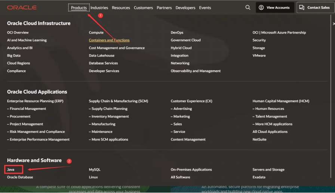Expand the Resources menu
This screenshot has height=193, width=335.
coord(121,7)
